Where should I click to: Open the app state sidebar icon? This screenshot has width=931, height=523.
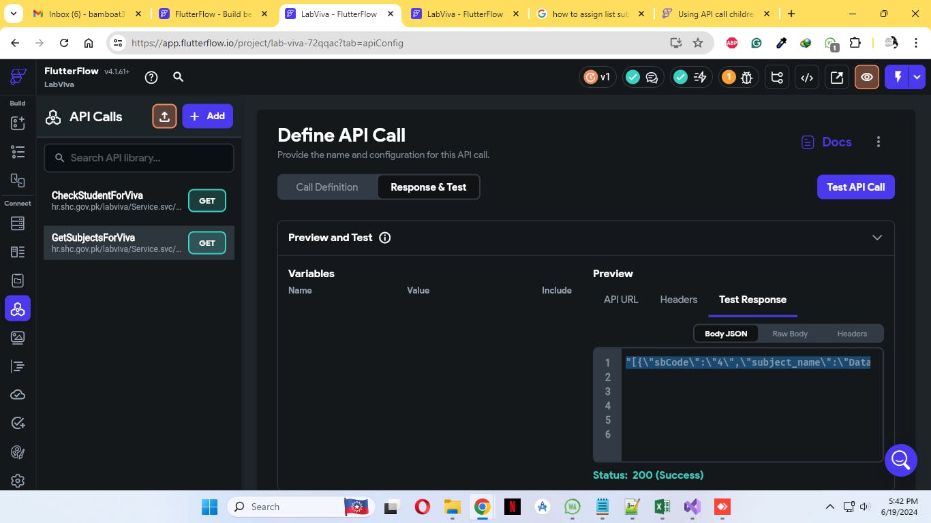click(18, 281)
